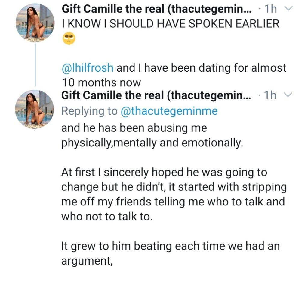Viewport: 308px width, 282px height.
Task: Open second tweet's 1h timestamp
Action: click(x=270, y=95)
